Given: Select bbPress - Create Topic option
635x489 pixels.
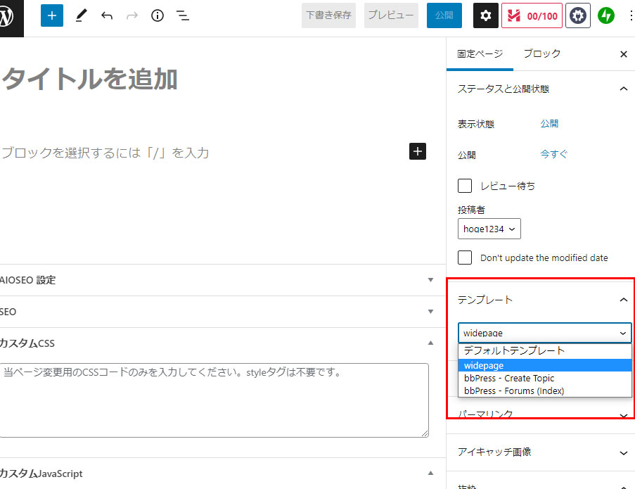Looking at the screenshot, I should (x=509, y=378).
